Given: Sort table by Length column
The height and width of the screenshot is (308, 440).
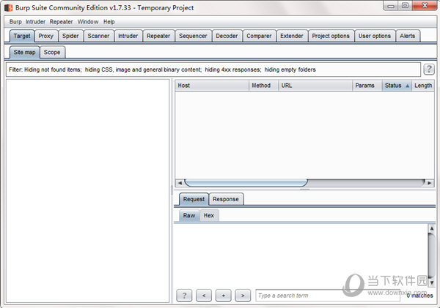Looking at the screenshot, I should point(423,86).
